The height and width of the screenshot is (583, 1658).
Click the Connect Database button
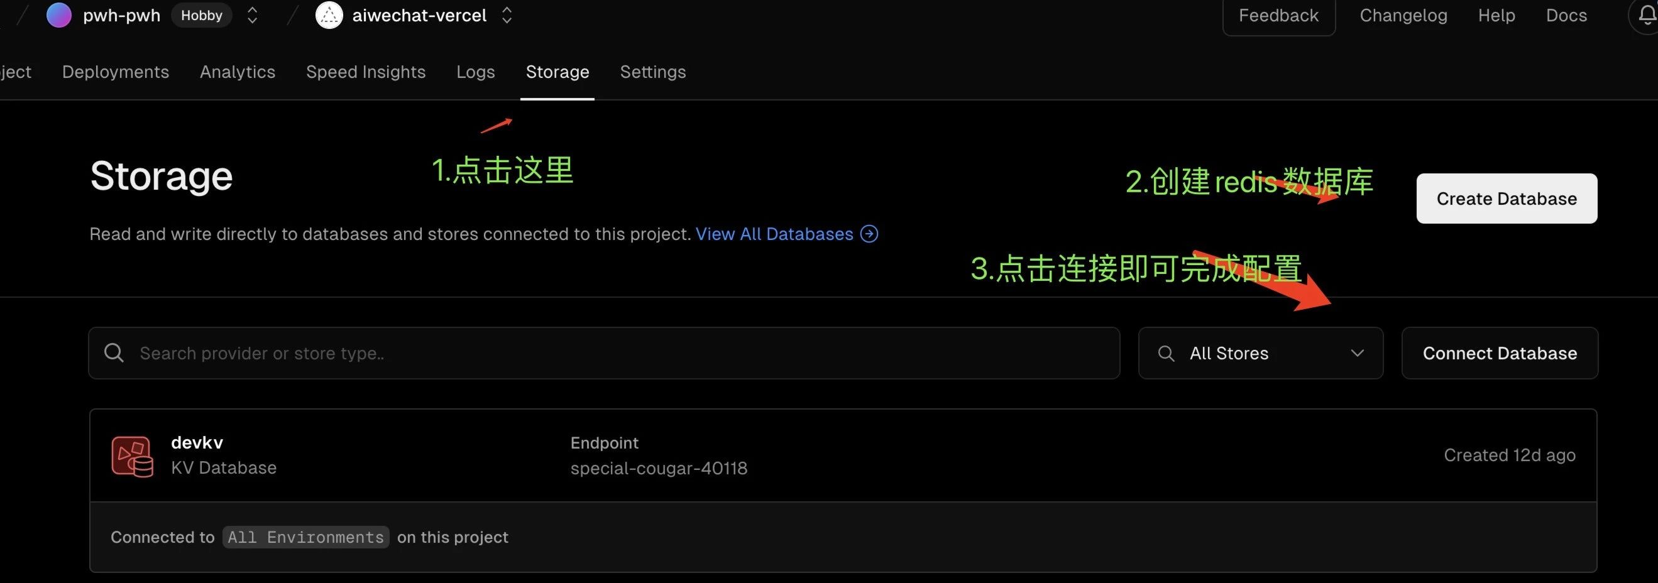(x=1499, y=353)
